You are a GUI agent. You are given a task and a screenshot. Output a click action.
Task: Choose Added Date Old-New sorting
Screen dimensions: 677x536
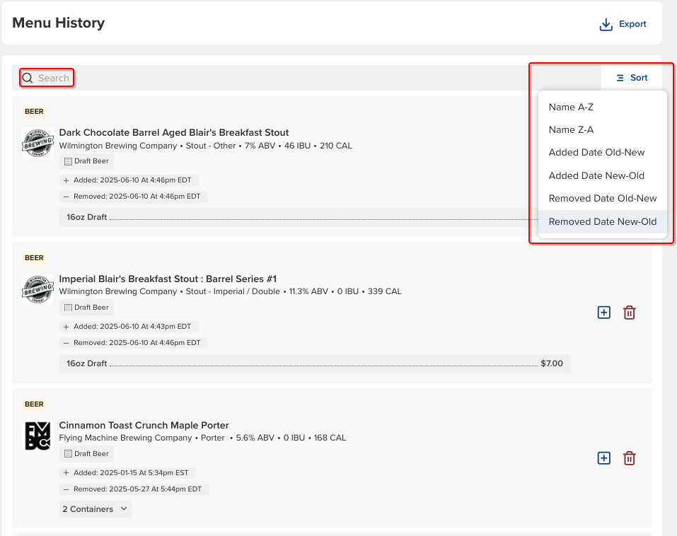point(596,153)
